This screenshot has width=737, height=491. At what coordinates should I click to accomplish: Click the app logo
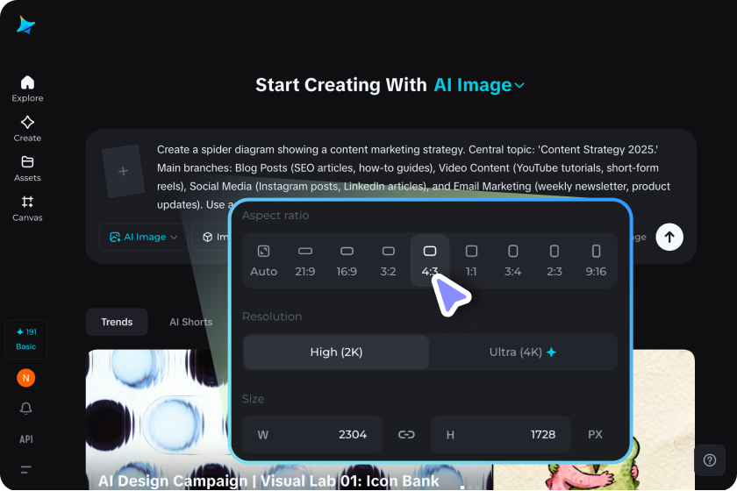25,25
